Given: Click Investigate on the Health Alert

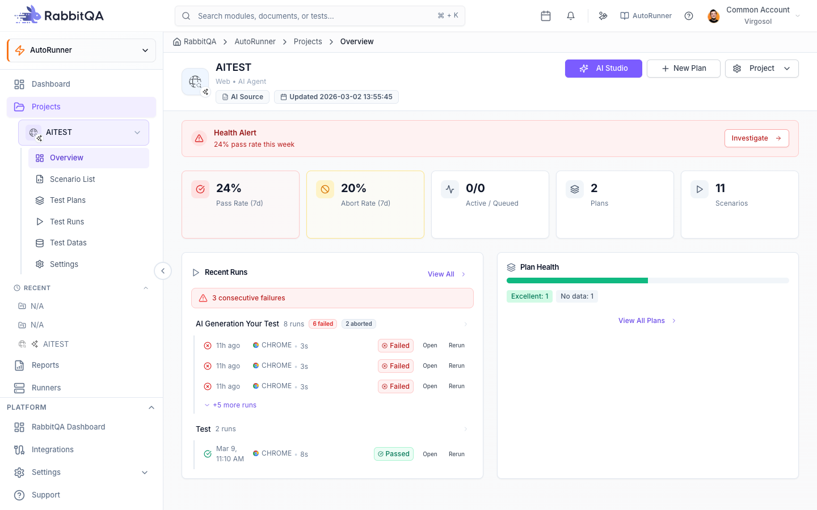Looking at the screenshot, I should 757,138.
